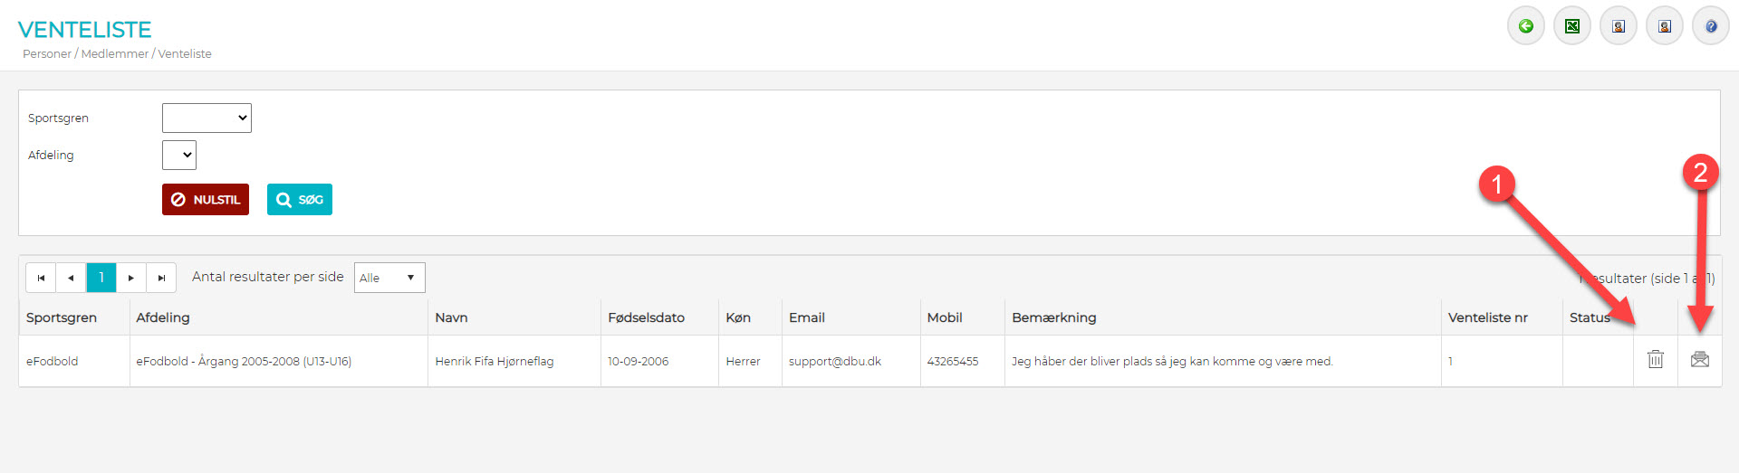Click the SØG search button
This screenshot has width=1739, height=473.
point(300,200)
